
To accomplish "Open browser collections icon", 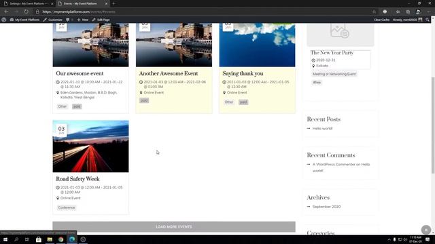I will click(x=408, y=12).
